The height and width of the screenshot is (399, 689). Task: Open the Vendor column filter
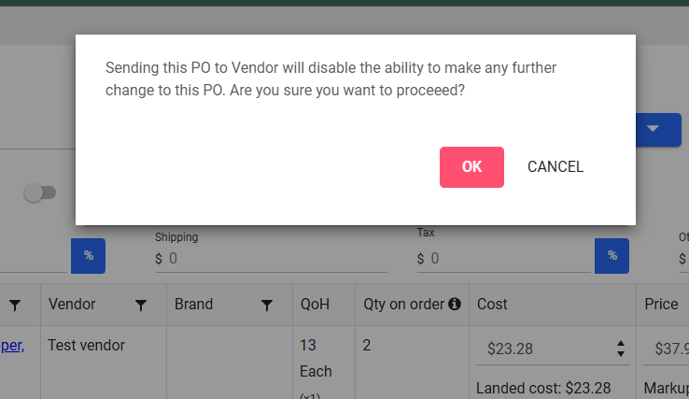coord(141,306)
